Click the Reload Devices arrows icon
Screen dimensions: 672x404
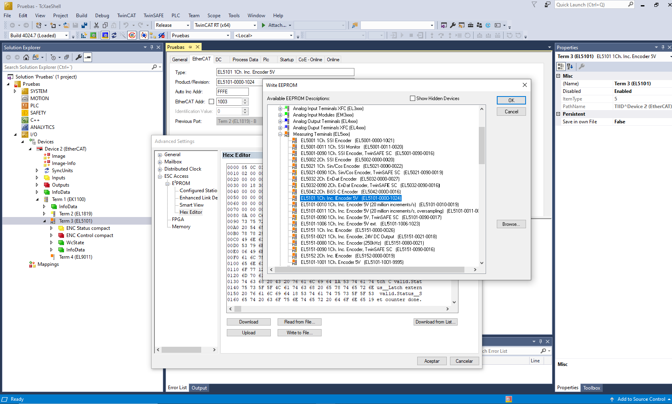tap(114, 36)
